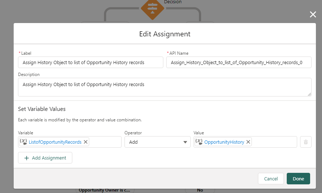Viewport: 322px width, 193px height.
Task: Select the OpportunityHistory value pill
Action: pos(224,142)
